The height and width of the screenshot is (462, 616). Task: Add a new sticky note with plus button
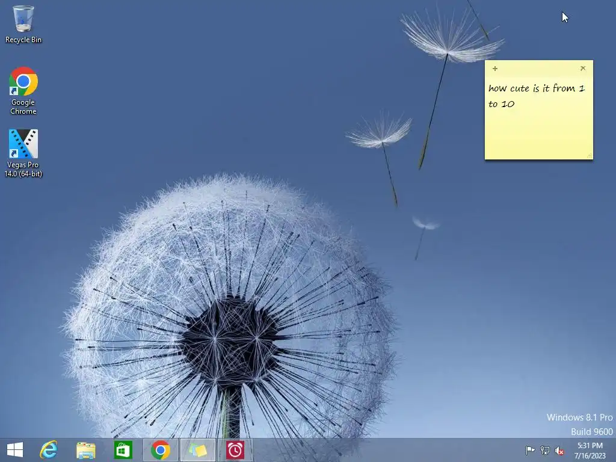click(x=495, y=69)
